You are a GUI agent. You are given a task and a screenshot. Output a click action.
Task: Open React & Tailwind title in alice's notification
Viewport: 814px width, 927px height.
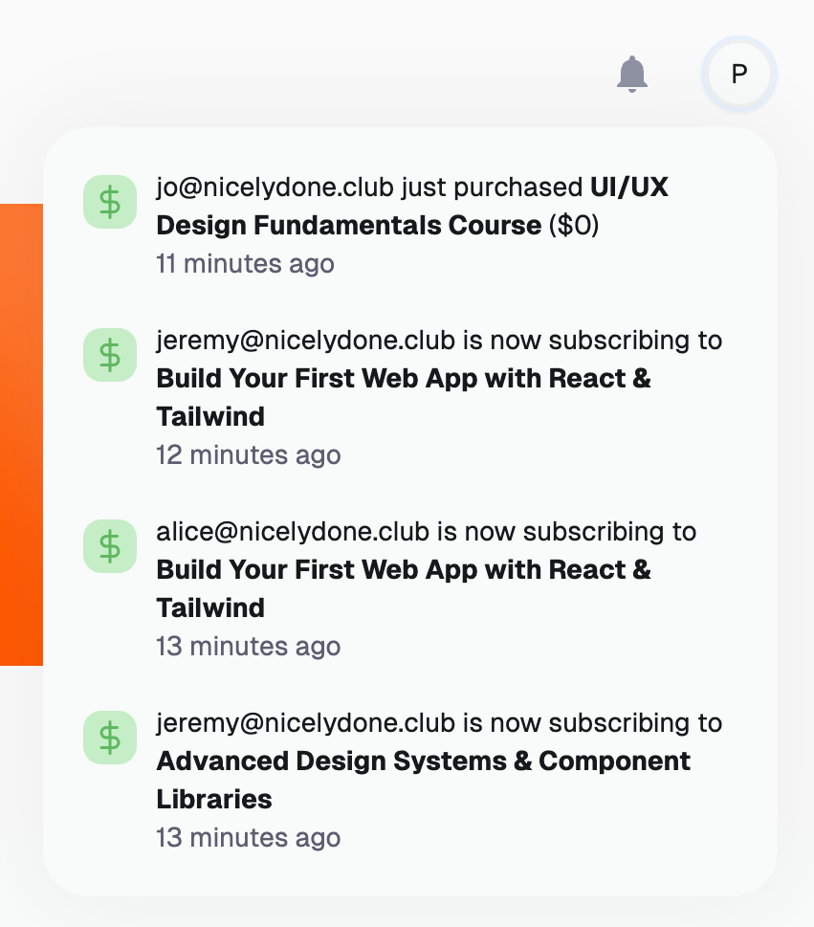pyautogui.click(x=403, y=570)
